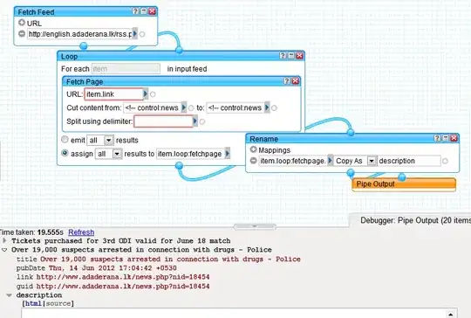
Task: Click the wire terminal after Cut content from
Action: [x=191, y=108]
